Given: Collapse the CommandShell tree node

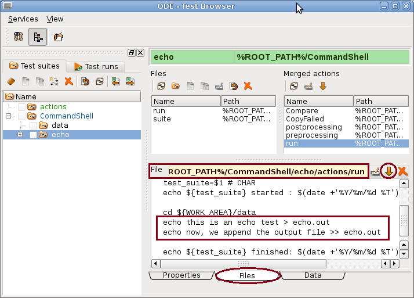Looking at the screenshot, I should coord(9,116).
